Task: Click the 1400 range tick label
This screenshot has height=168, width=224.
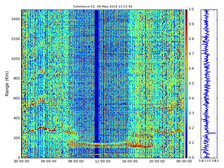Action: click(x=16, y=19)
